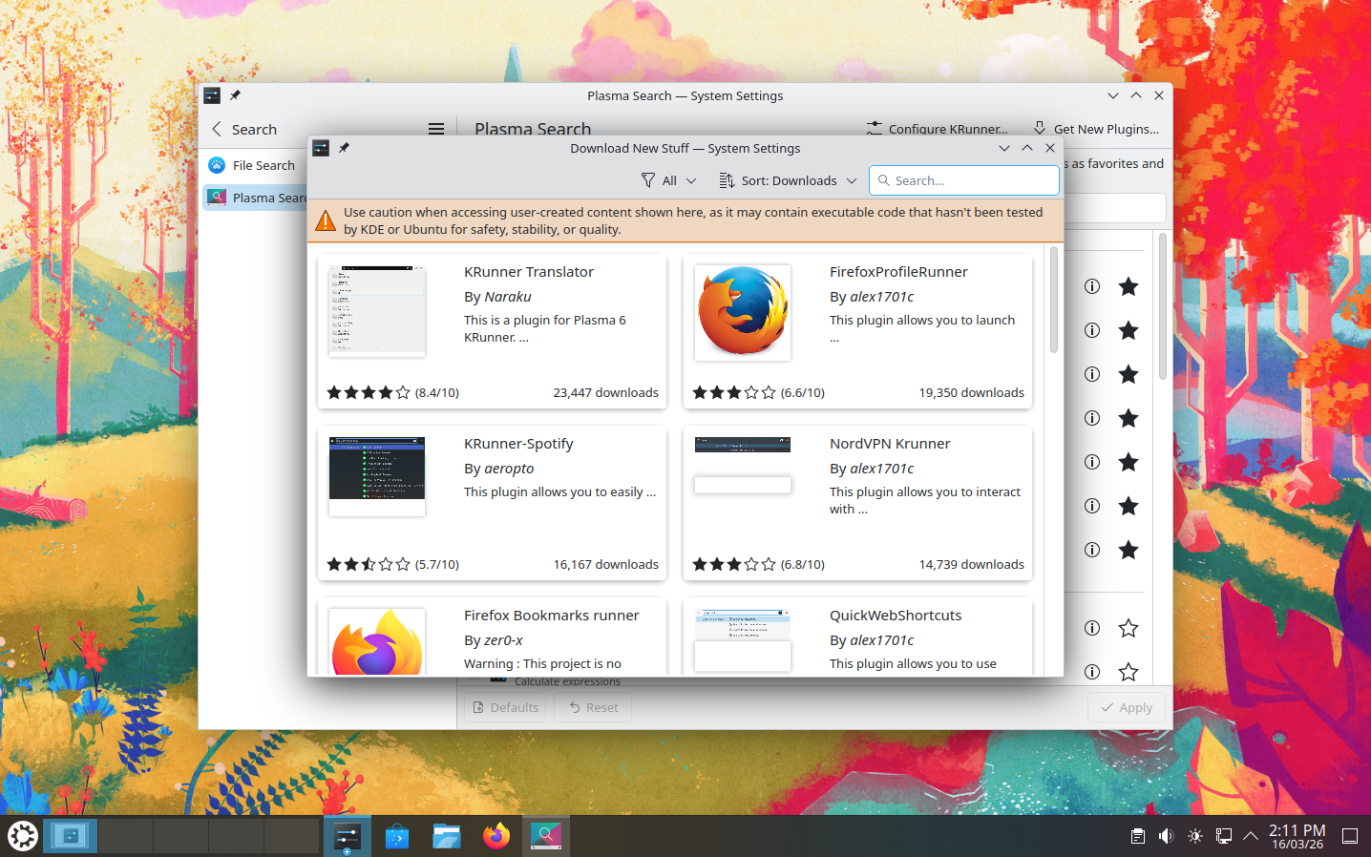Change the Sort: Downloads ordering
Screen dimensions: 1371x857
pyautogui.click(x=788, y=180)
